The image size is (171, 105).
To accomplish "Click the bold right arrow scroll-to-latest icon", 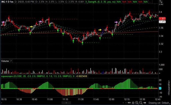I will click(x=145, y=103).
